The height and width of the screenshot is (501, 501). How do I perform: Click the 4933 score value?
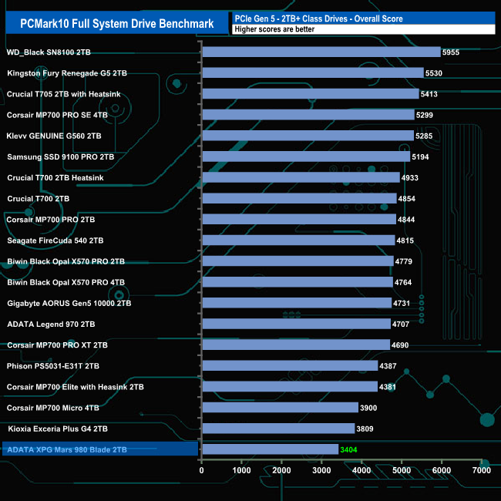[x=410, y=177]
